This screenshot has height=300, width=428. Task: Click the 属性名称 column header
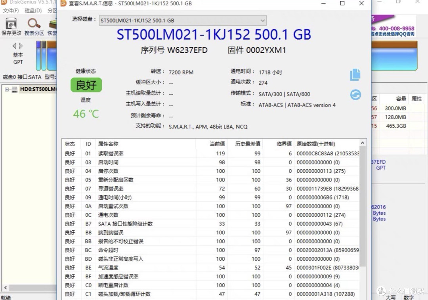[x=145, y=144]
